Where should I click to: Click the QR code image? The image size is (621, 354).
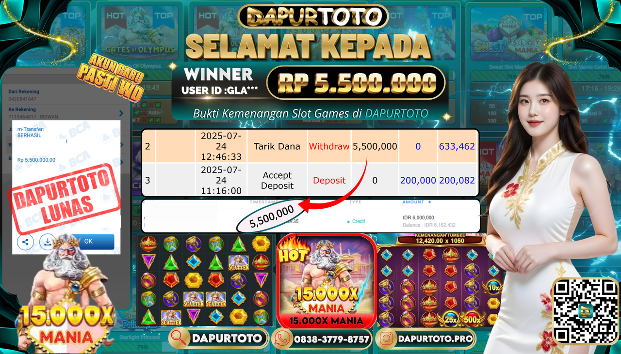[586, 311]
